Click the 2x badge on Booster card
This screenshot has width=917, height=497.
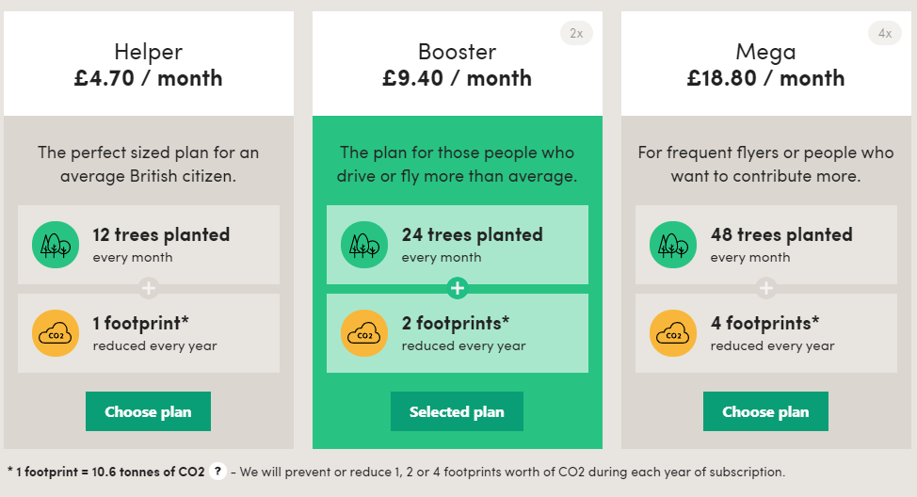click(576, 33)
